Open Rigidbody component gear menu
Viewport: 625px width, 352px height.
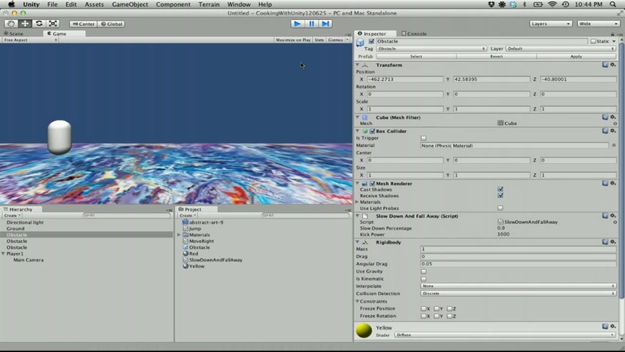click(613, 242)
